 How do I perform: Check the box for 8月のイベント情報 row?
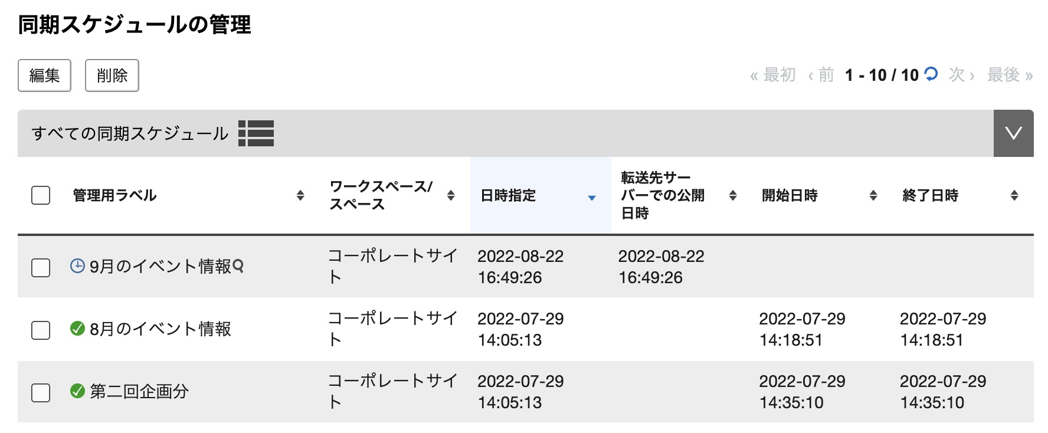pyautogui.click(x=41, y=330)
